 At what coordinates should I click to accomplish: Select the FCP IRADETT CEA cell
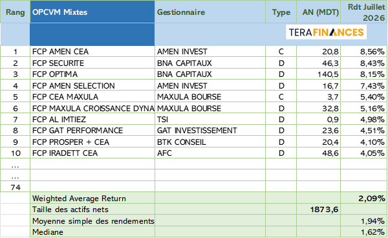point(92,153)
